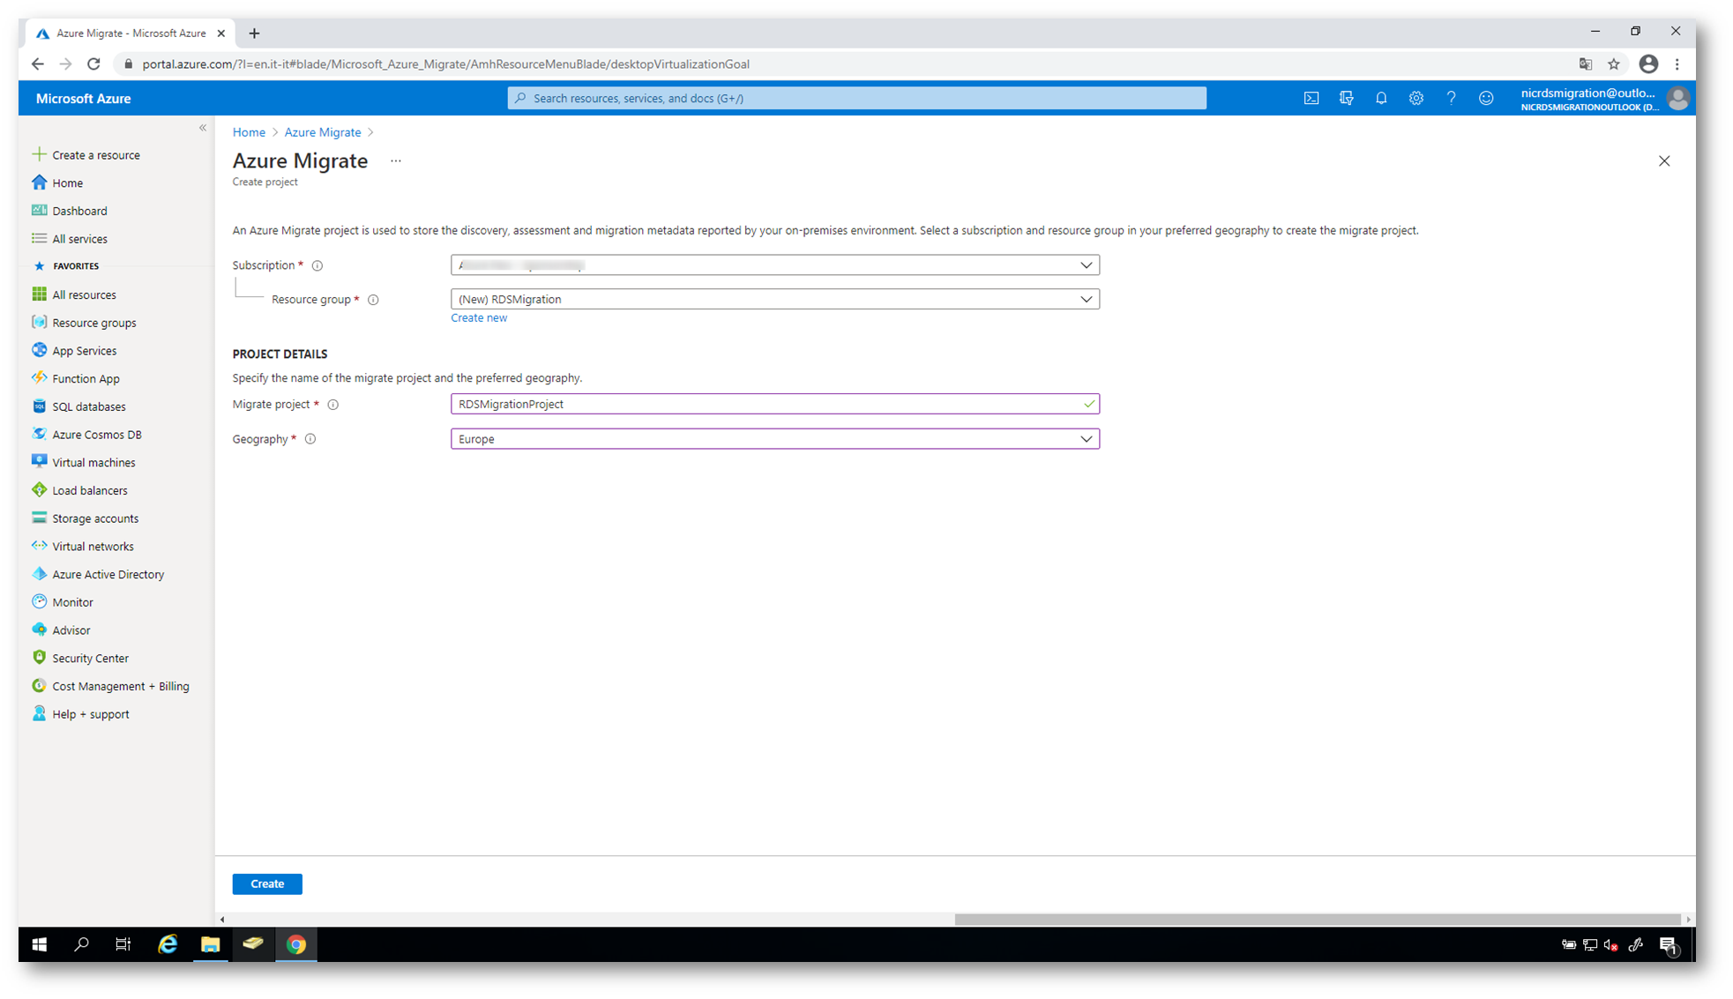The height and width of the screenshot is (999, 1733).
Task: Click the Azure Migrate breadcrumb link
Action: coord(323,132)
